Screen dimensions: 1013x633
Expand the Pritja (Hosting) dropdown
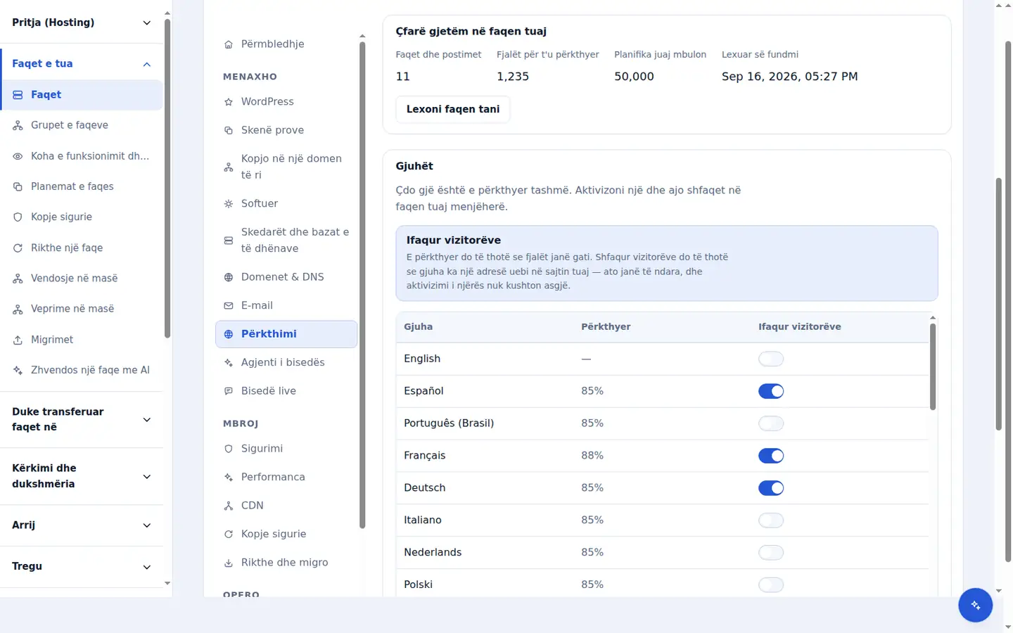click(x=82, y=23)
